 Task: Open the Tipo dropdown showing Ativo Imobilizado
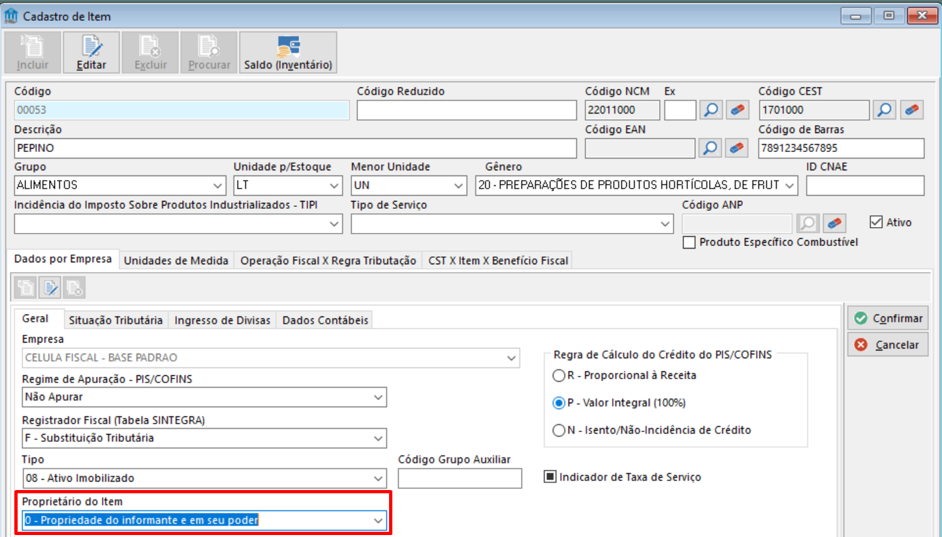coord(378,478)
